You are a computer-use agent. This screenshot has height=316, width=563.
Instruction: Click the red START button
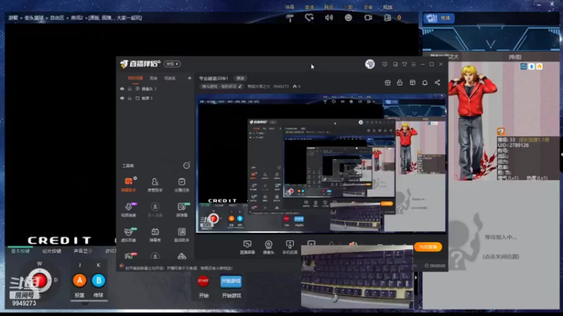(x=203, y=282)
